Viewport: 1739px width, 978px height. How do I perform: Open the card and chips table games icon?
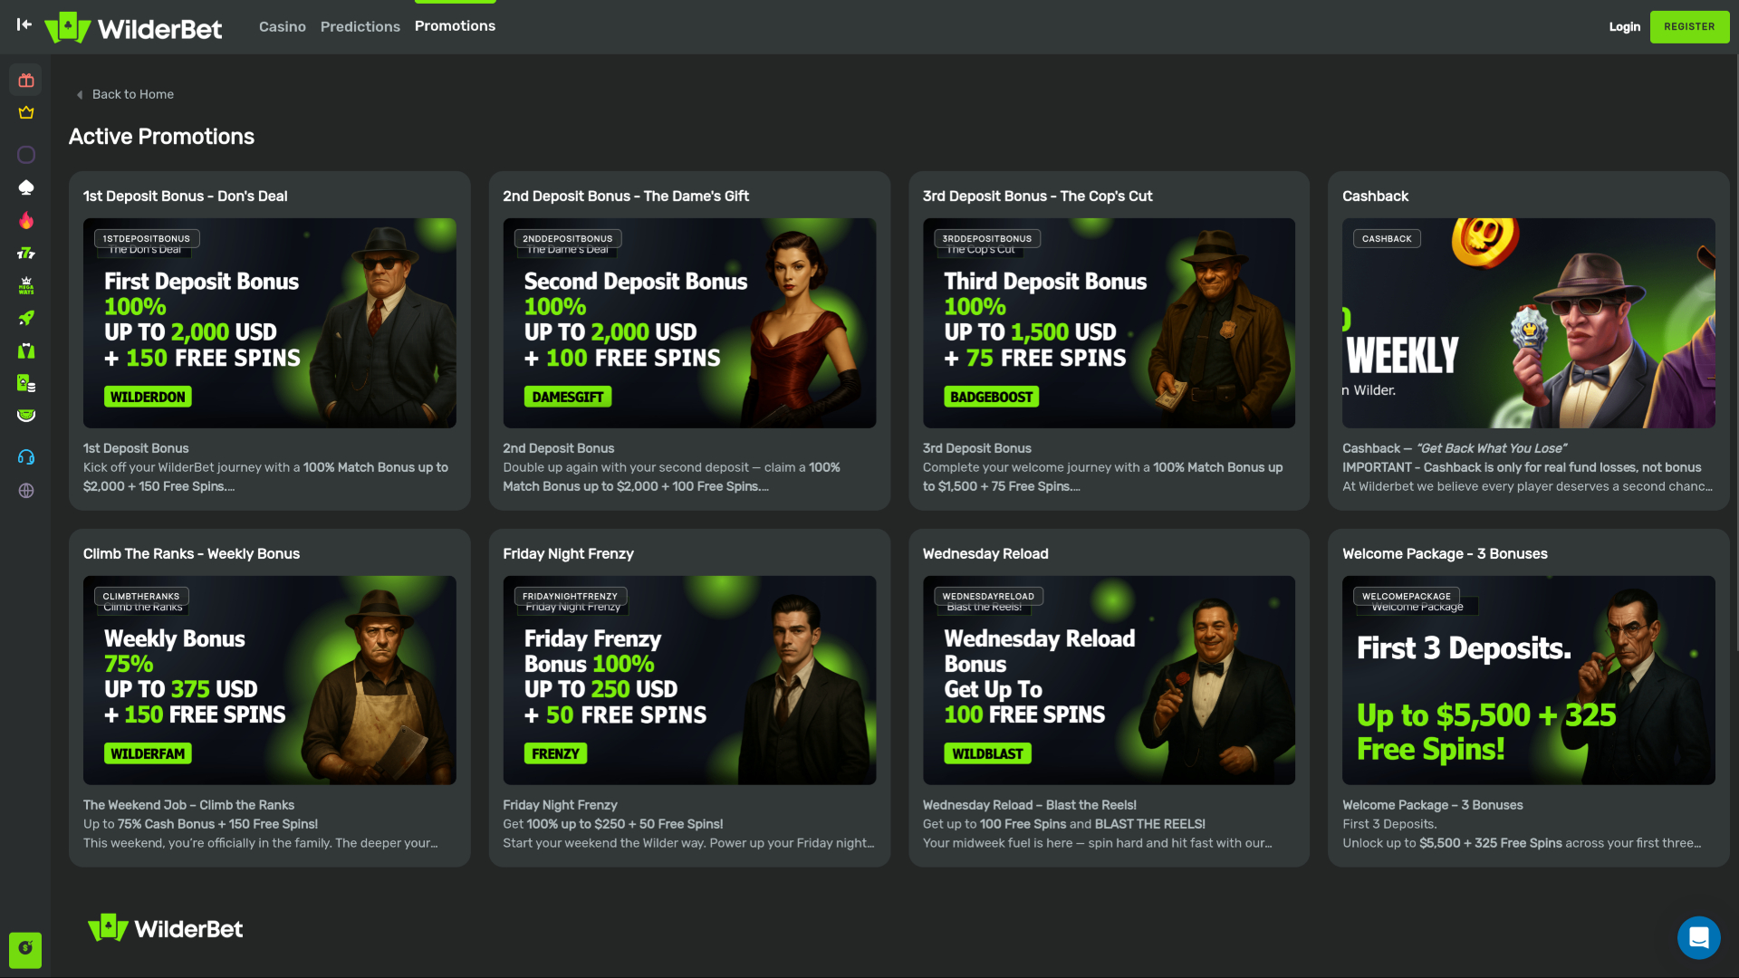[x=26, y=383]
